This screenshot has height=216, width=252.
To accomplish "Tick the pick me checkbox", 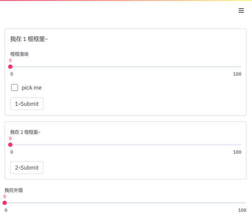I will point(15,88).
